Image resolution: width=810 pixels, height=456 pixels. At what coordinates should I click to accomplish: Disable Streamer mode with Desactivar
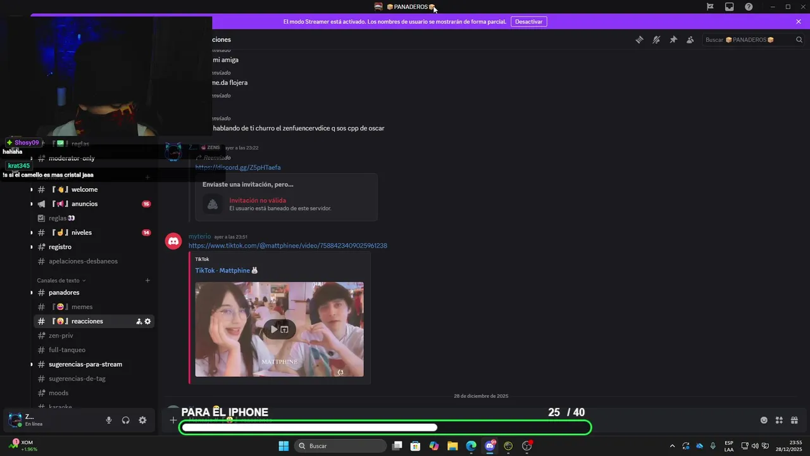tap(528, 22)
